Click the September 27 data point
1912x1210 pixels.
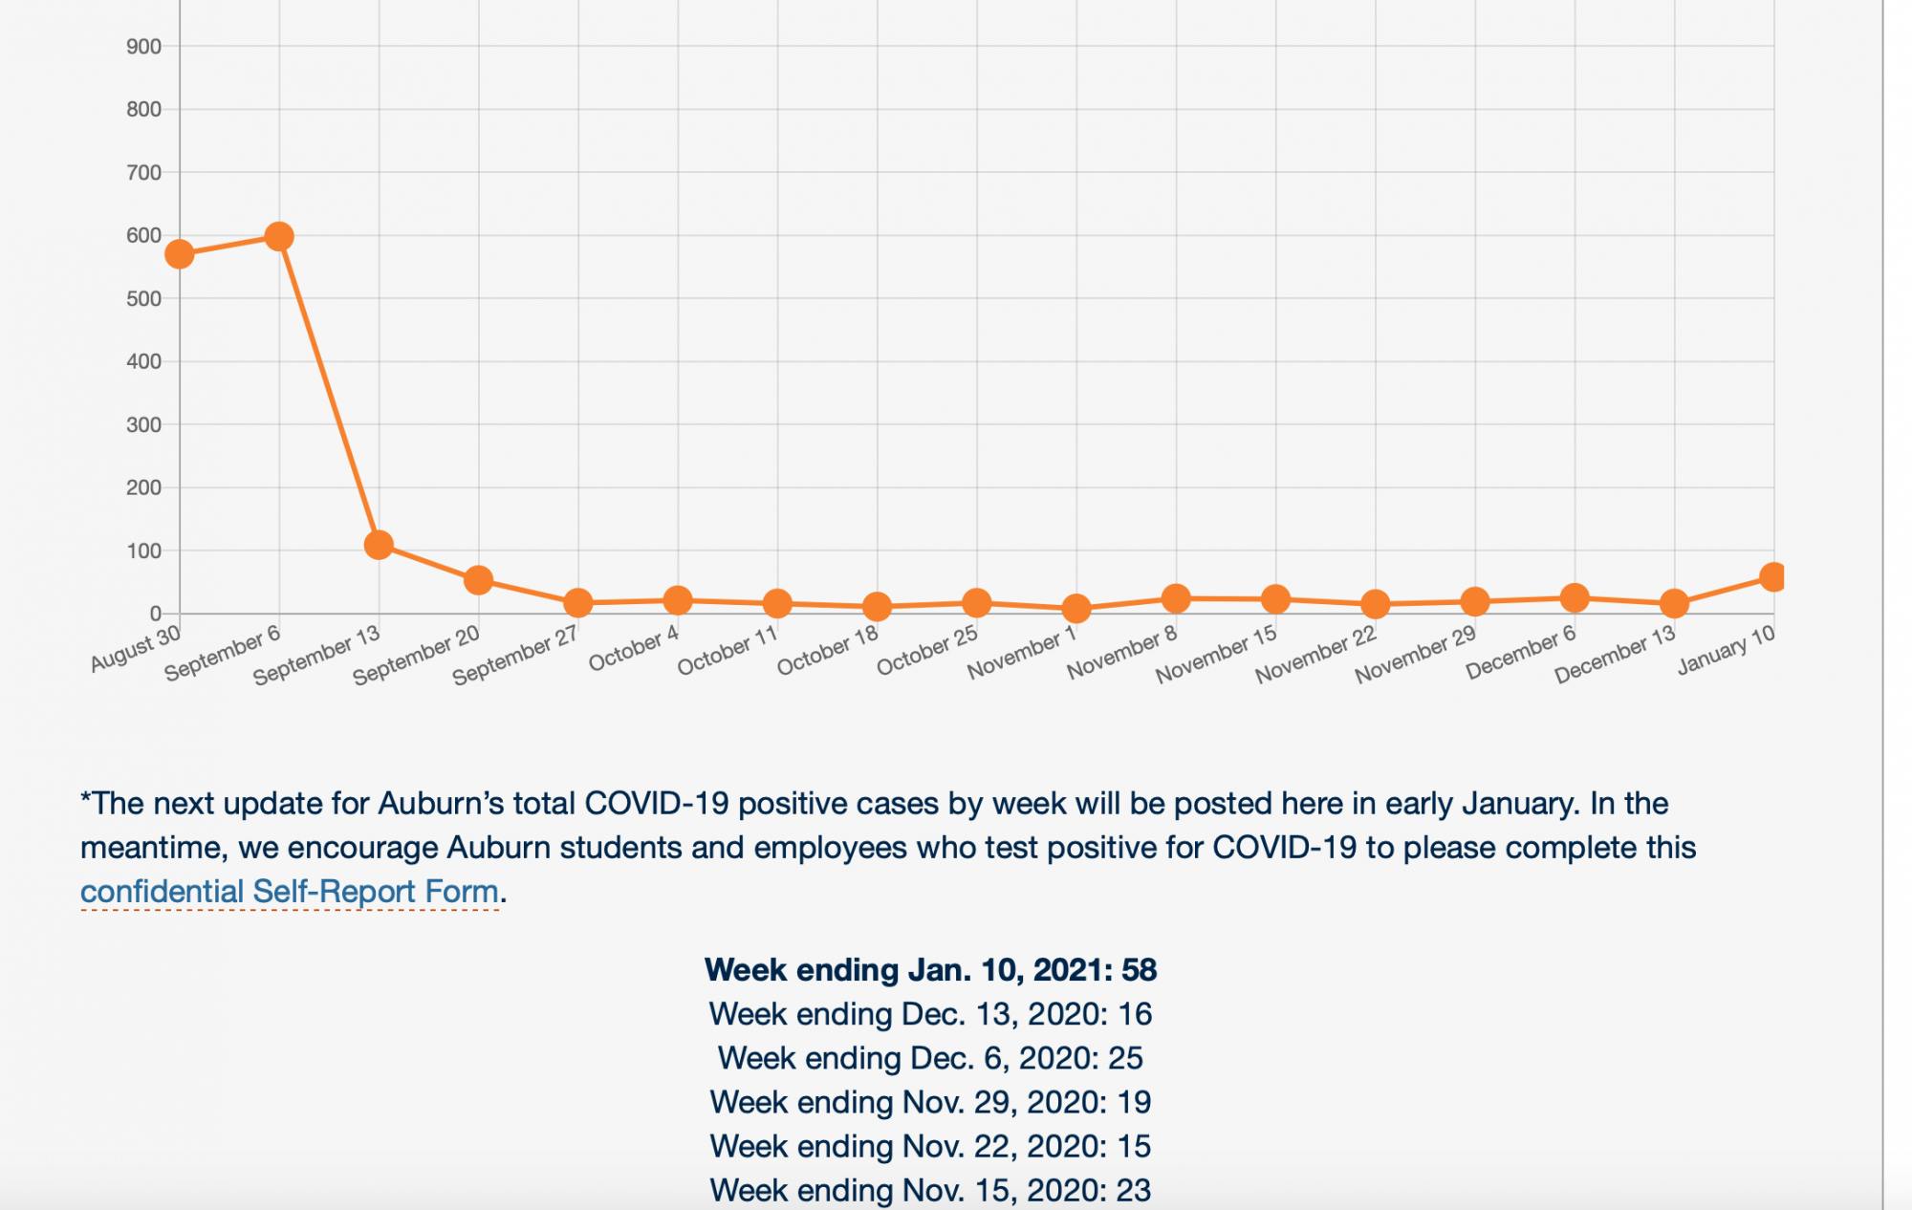(x=577, y=603)
